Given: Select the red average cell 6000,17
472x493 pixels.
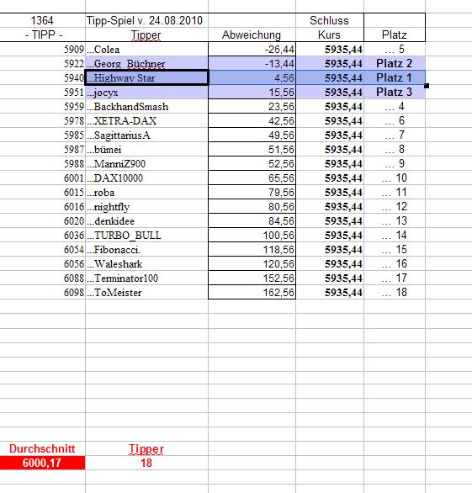Looking at the screenshot, I should [42, 463].
